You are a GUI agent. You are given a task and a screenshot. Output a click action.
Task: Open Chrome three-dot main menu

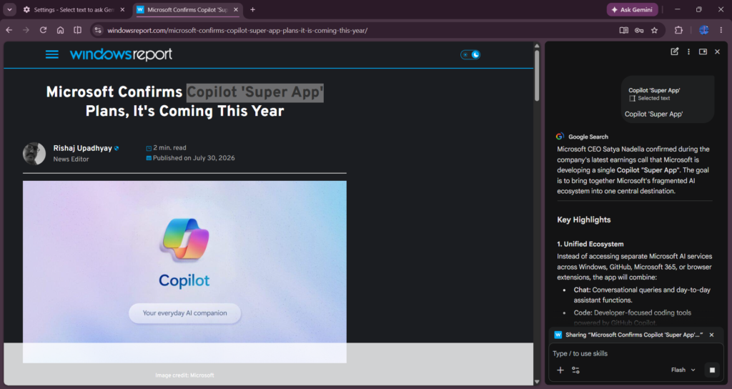721,30
